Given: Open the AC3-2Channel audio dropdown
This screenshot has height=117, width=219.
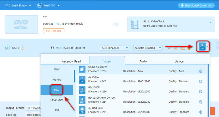Looking at the screenshot, I should [115, 48].
